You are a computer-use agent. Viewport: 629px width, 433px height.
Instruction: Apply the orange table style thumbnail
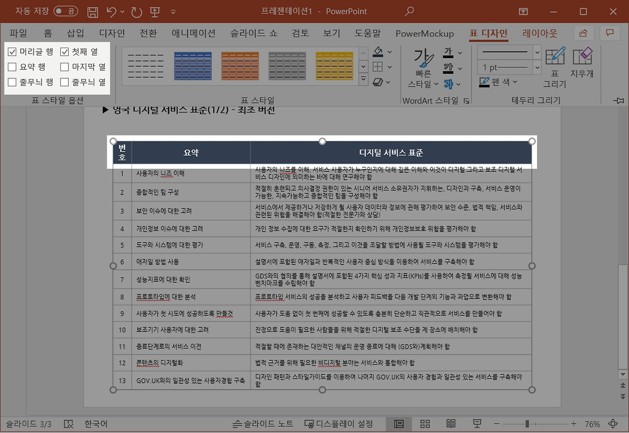click(240, 66)
